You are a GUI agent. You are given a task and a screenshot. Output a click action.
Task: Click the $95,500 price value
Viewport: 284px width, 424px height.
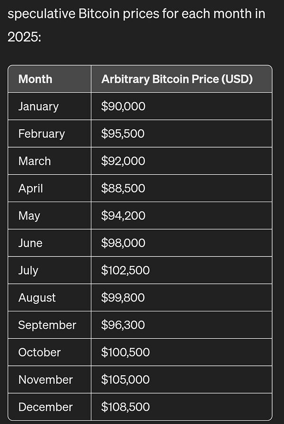[x=123, y=134]
